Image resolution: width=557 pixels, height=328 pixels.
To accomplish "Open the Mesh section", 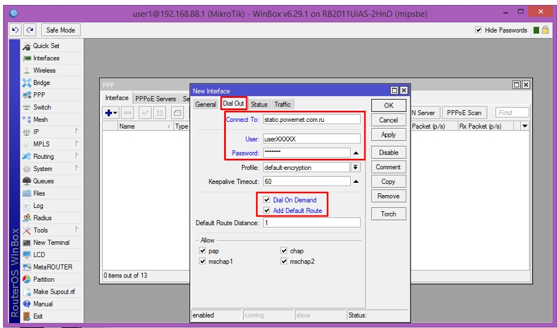I will (x=52, y=119).
